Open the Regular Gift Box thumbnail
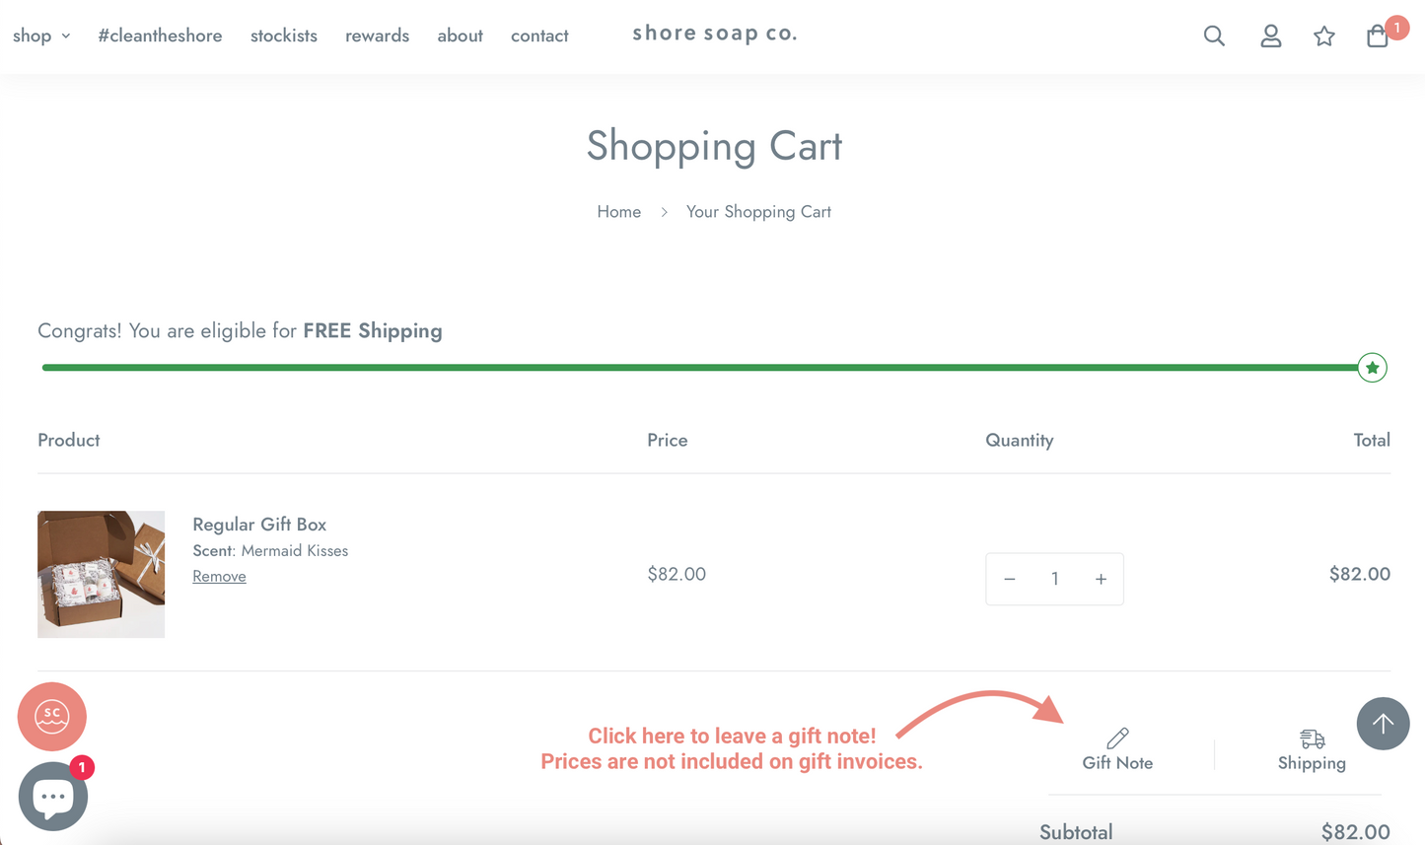Image resolution: width=1425 pixels, height=845 pixels. (101, 574)
